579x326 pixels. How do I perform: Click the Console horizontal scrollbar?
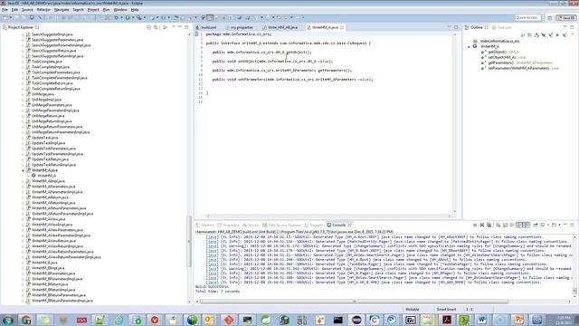354,302
